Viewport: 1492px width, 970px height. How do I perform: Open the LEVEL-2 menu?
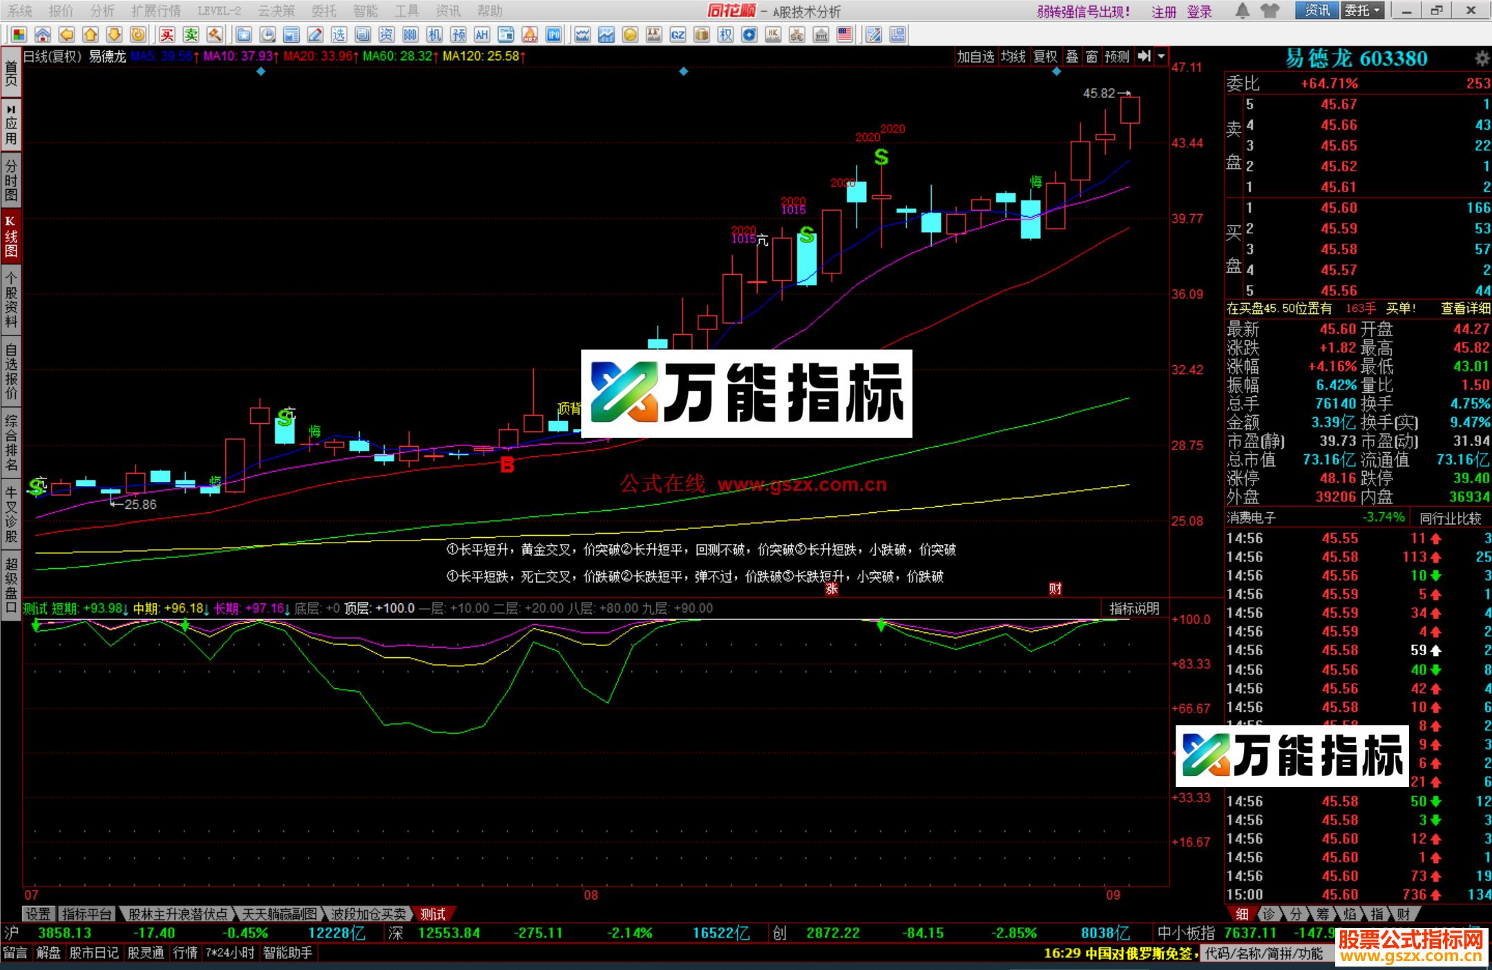pos(220,11)
